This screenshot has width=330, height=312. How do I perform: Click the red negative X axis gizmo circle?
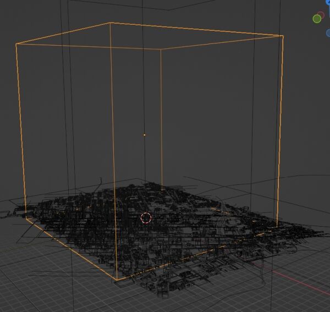(x=321, y=14)
